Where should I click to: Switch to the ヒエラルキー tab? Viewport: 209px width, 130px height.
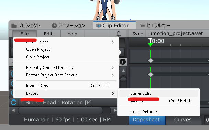click(155, 25)
